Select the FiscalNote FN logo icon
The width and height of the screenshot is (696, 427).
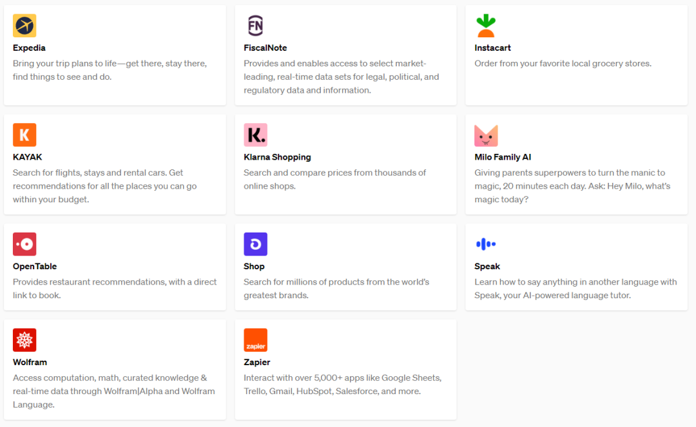(255, 26)
